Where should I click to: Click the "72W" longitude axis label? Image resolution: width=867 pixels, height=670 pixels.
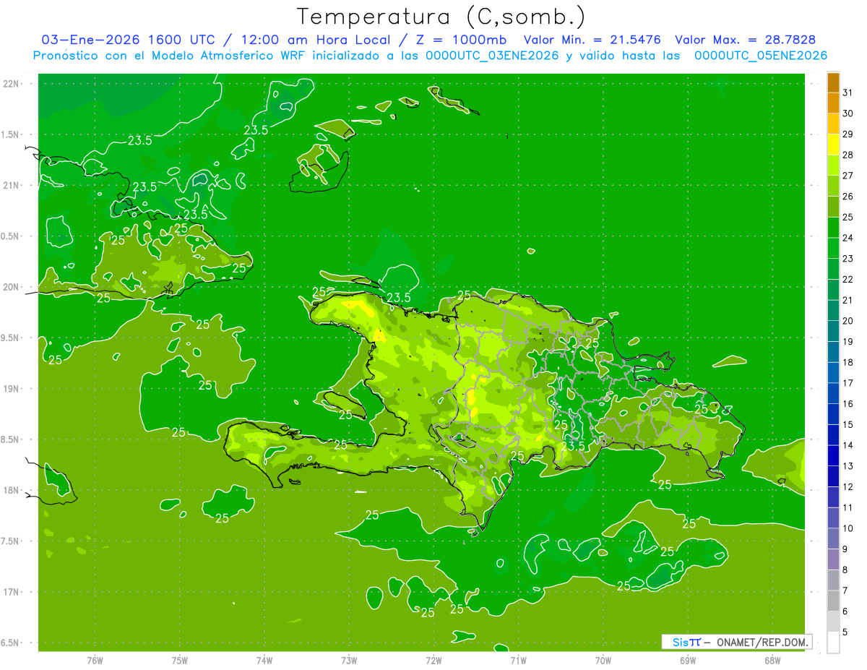click(x=433, y=660)
